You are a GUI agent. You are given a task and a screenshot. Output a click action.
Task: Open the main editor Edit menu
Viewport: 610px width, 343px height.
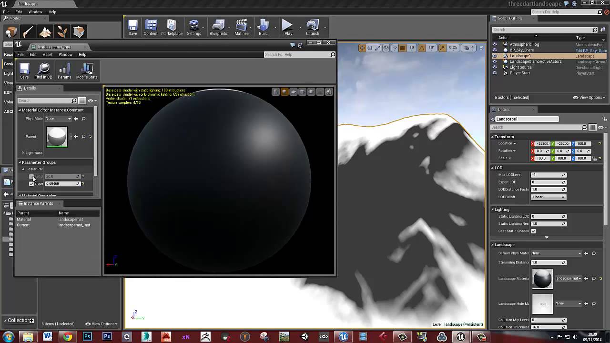(19, 12)
